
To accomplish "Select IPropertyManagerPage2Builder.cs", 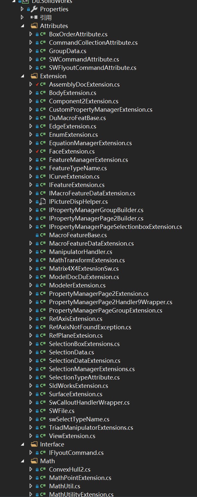I will click(96, 218).
